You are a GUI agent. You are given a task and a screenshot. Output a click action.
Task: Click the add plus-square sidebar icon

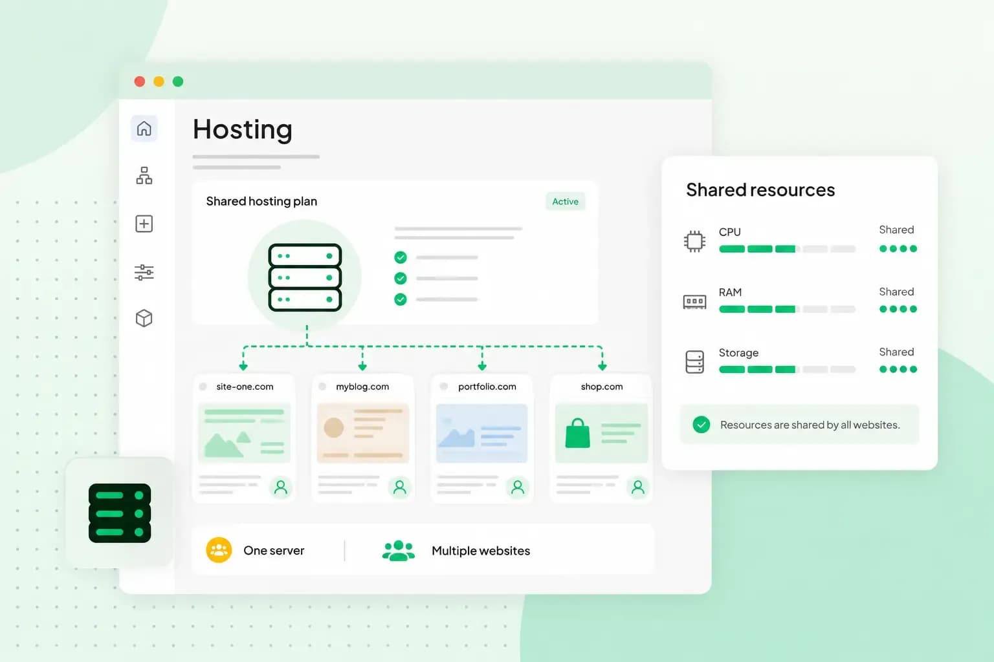(x=144, y=224)
